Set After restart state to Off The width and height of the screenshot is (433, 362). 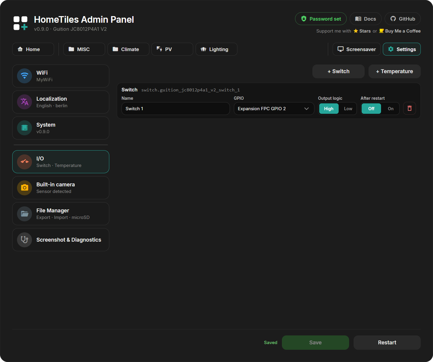371,109
